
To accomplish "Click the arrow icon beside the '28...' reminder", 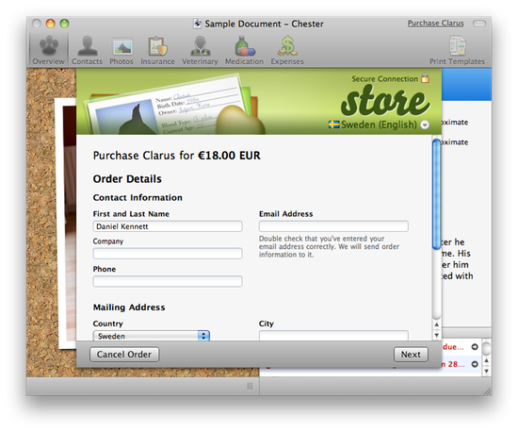I will point(475,364).
